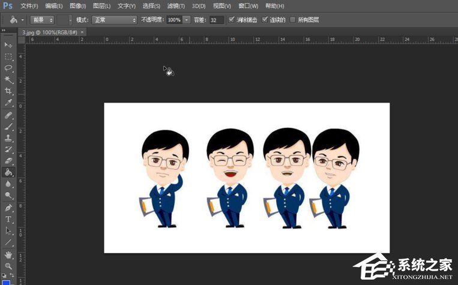The width and height of the screenshot is (458, 285).
Task: Select the Eyedropper tool
Action: pyautogui.click(x=8, y=103)
